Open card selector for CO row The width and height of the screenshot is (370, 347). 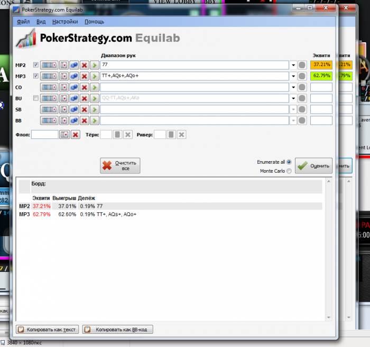click(64, 87)
